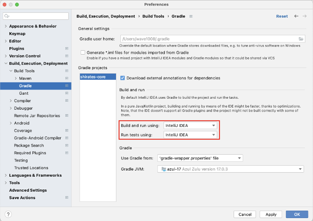Click the help question mark icon
This screenshot has height=221, width=313.
click(8, 214)
